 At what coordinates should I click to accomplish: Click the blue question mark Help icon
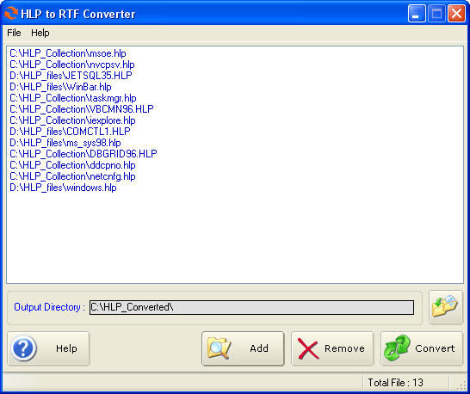[x=23, y=348]
